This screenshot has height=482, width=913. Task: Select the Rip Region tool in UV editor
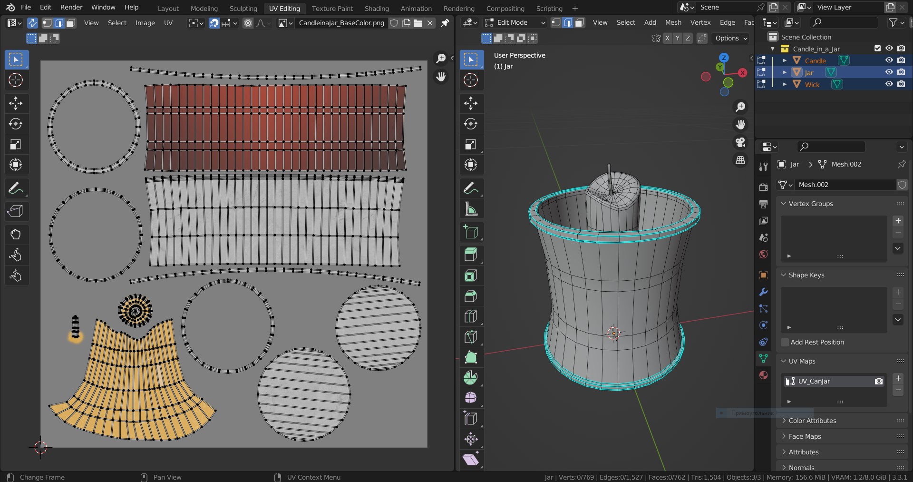pos(16,211)
